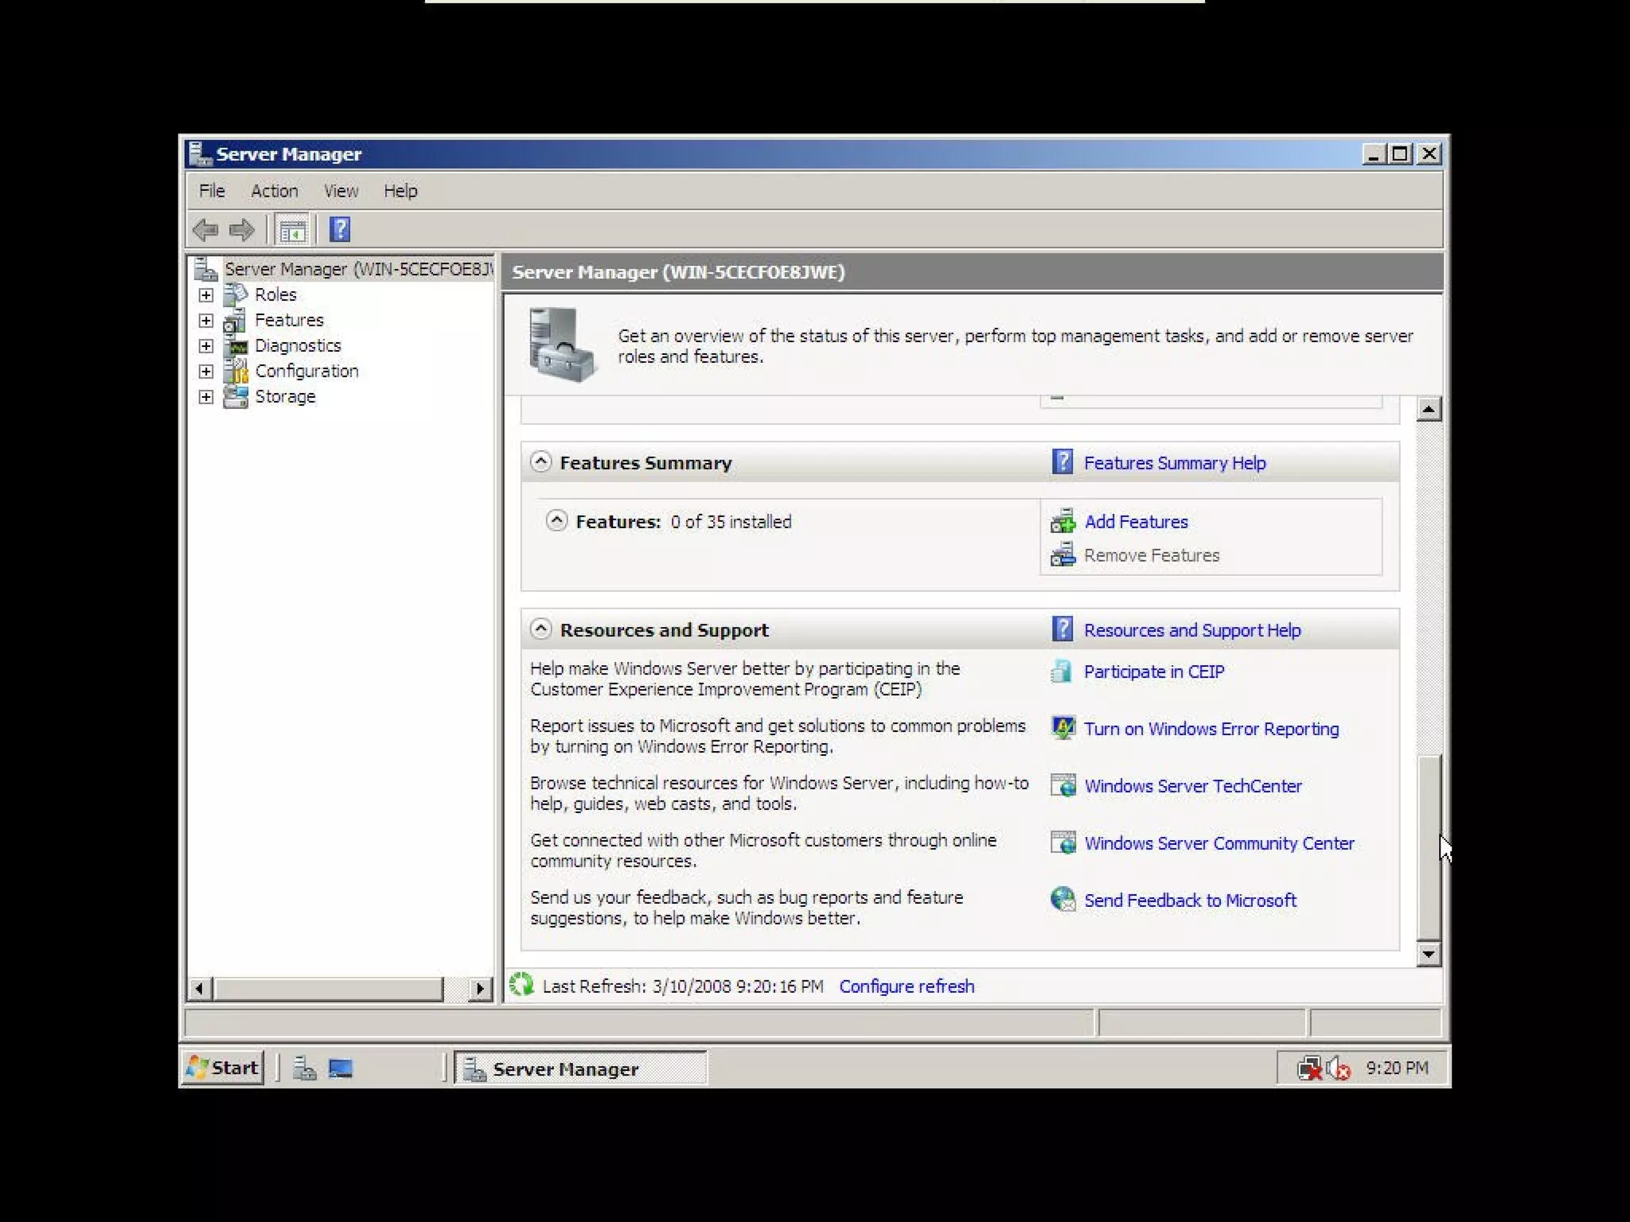Expand the Storage tree node
This screenshot has height=1222, width=1630.
click(206, 397)
